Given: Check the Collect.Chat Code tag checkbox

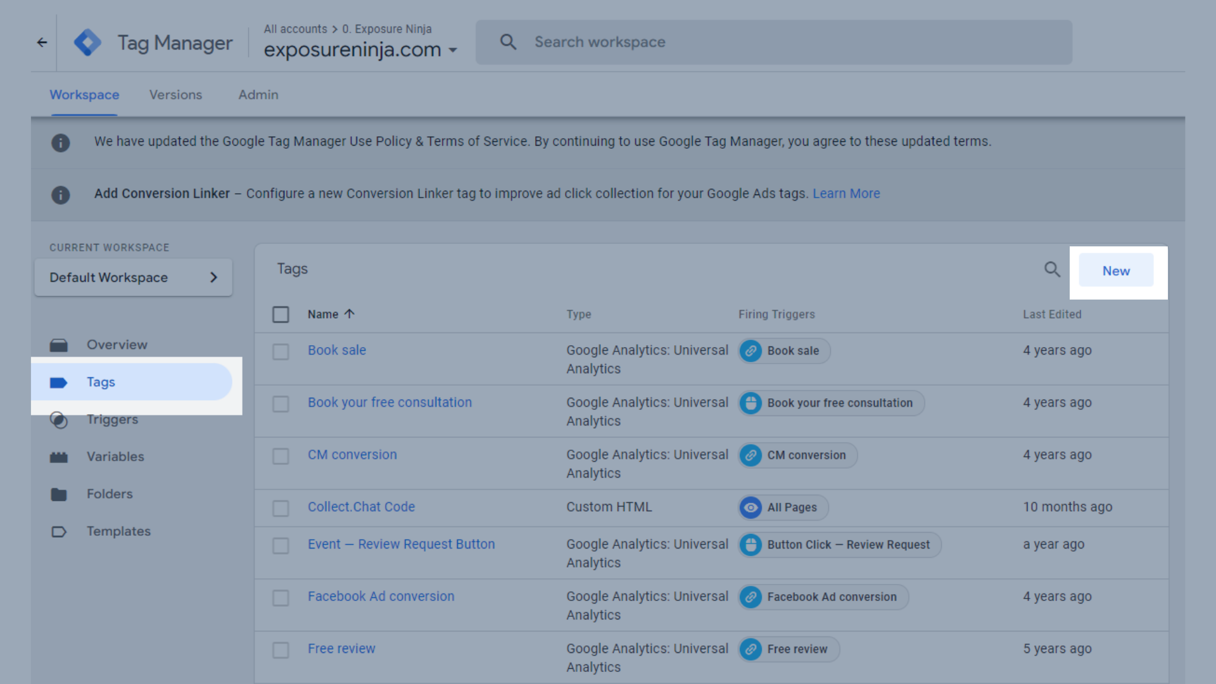Looking at the screenshot, I should (281, 508).
